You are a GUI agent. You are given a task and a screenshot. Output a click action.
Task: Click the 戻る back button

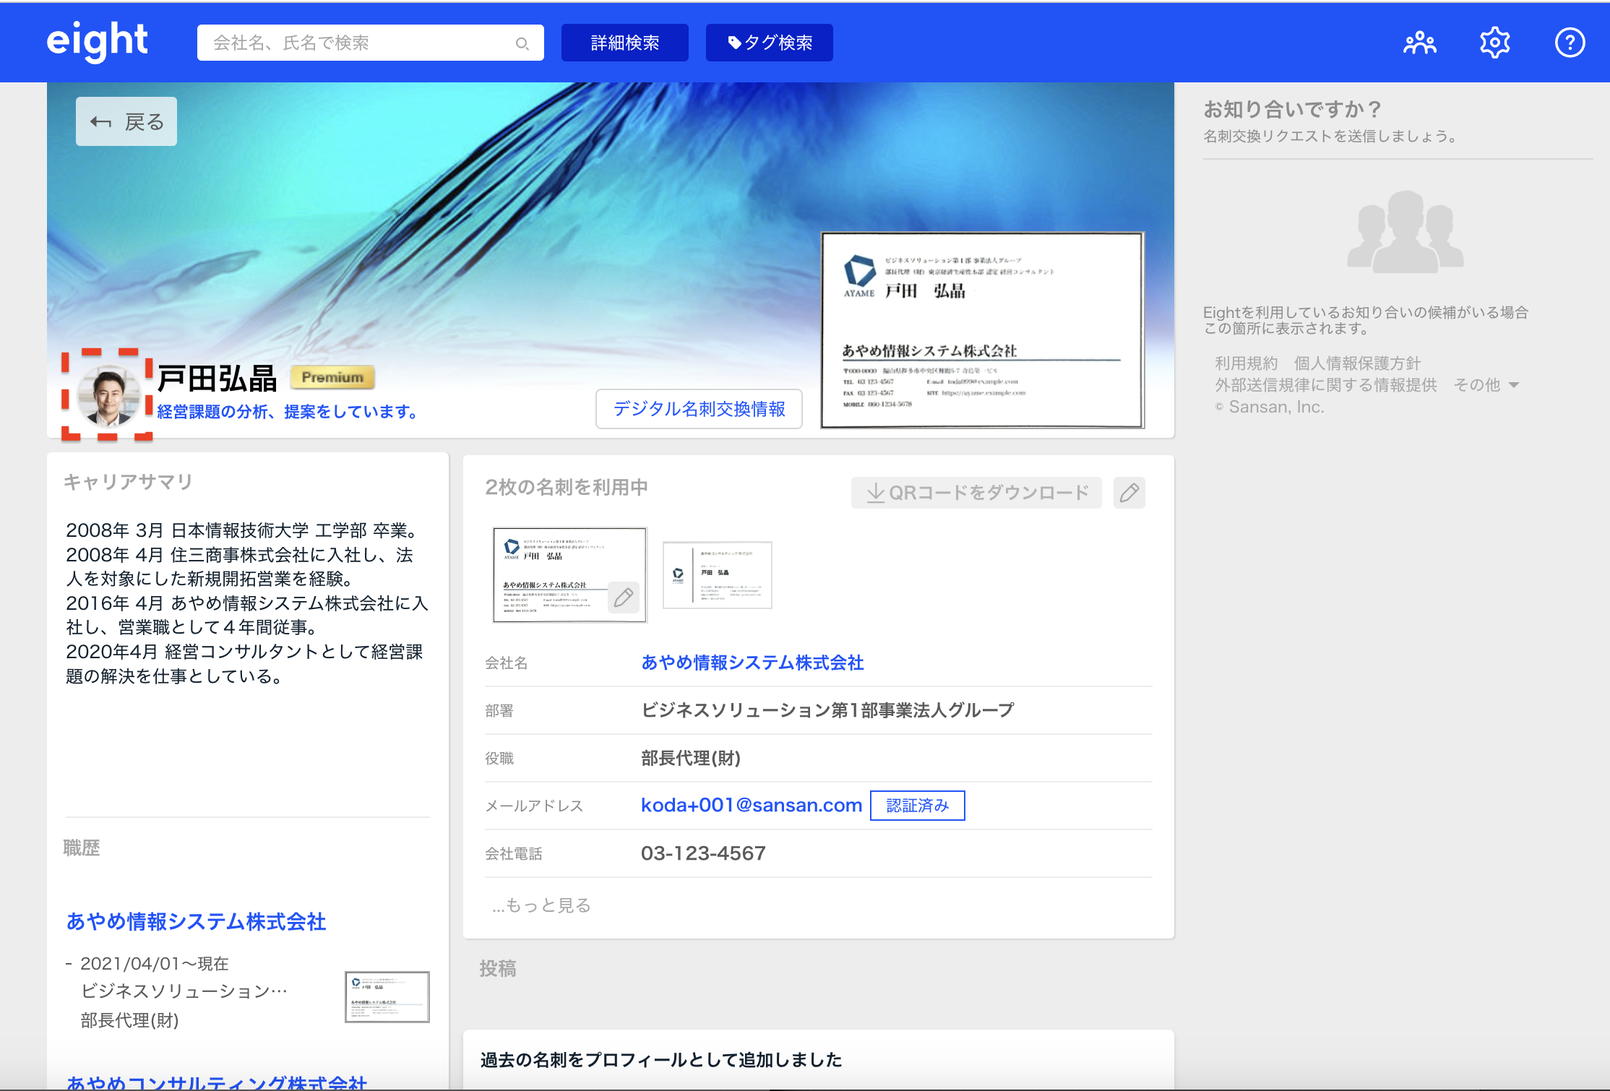pyautogui.click(x=126, y=122)
